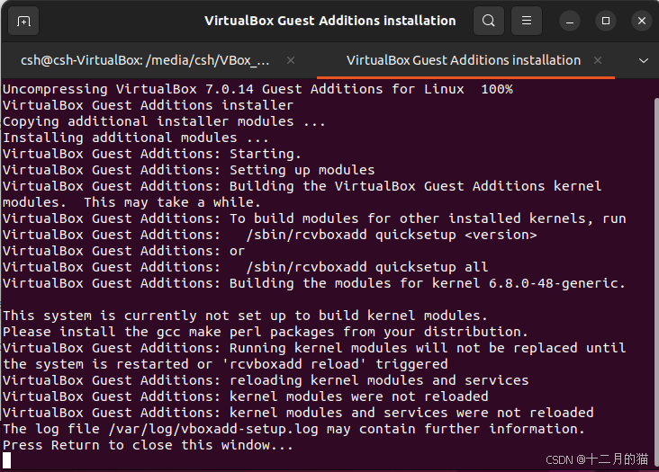Click 'kernel modules were not reloaded' line
659x472 pixels.
pyautogui.click(x=246, y=396)
